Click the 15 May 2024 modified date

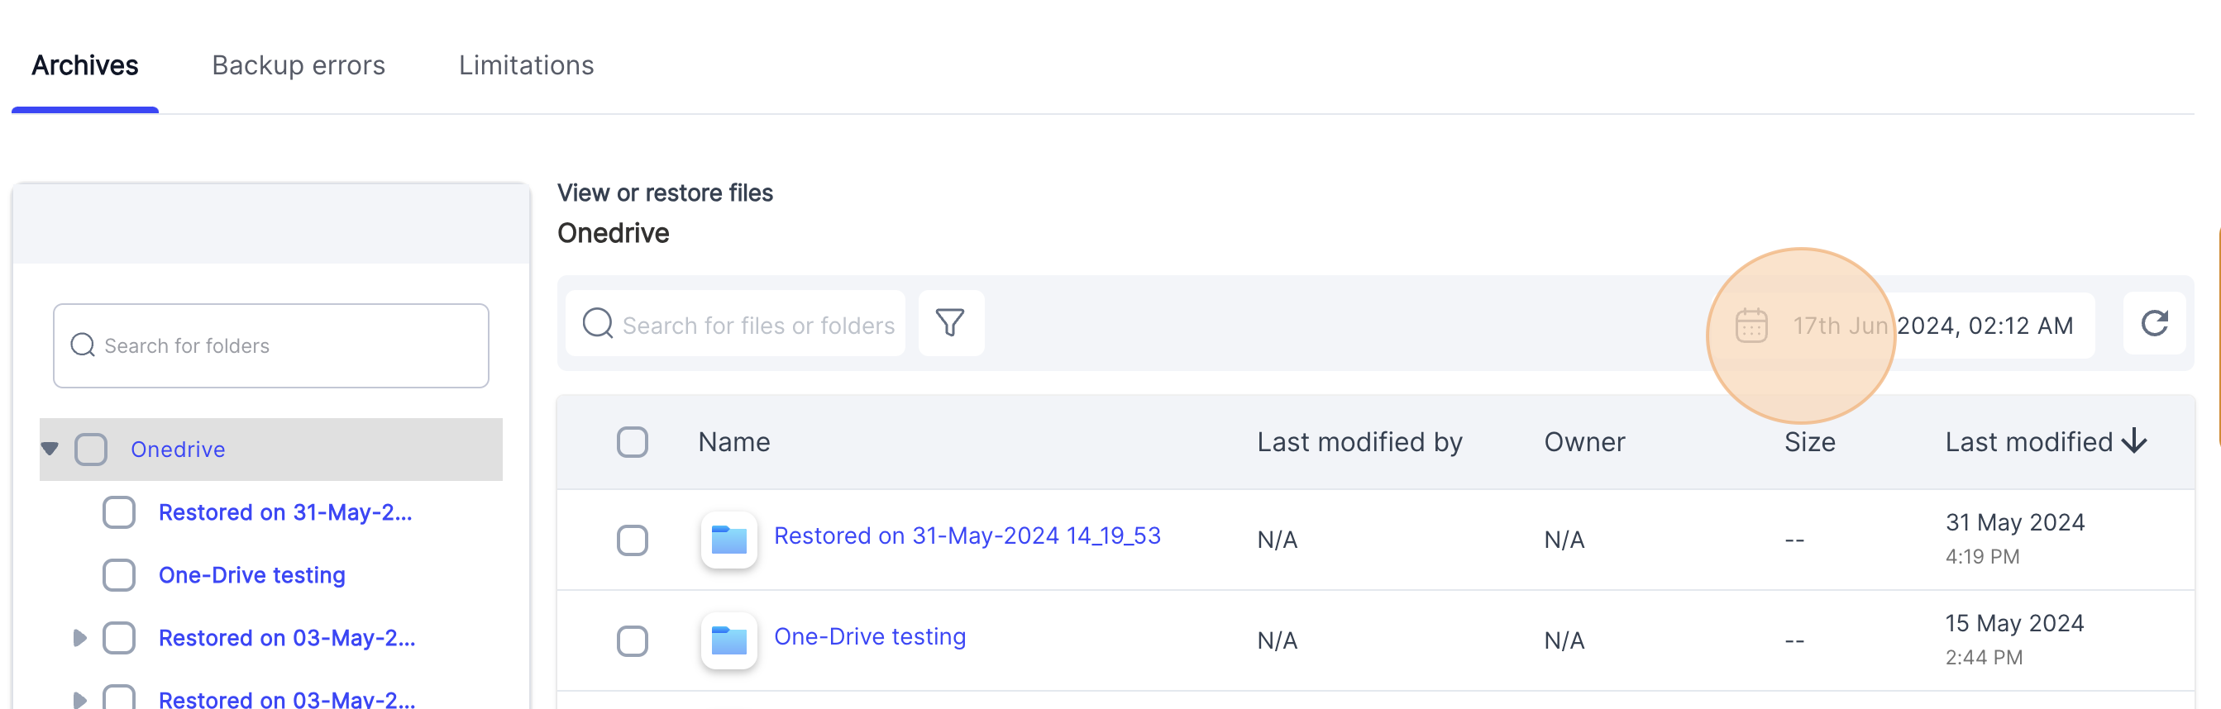click(2014, 623)
